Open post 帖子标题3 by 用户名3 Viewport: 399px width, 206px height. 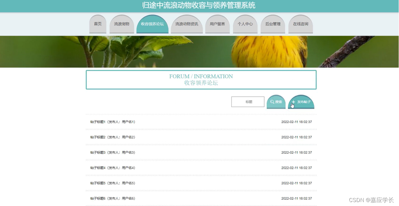point(113,152)
